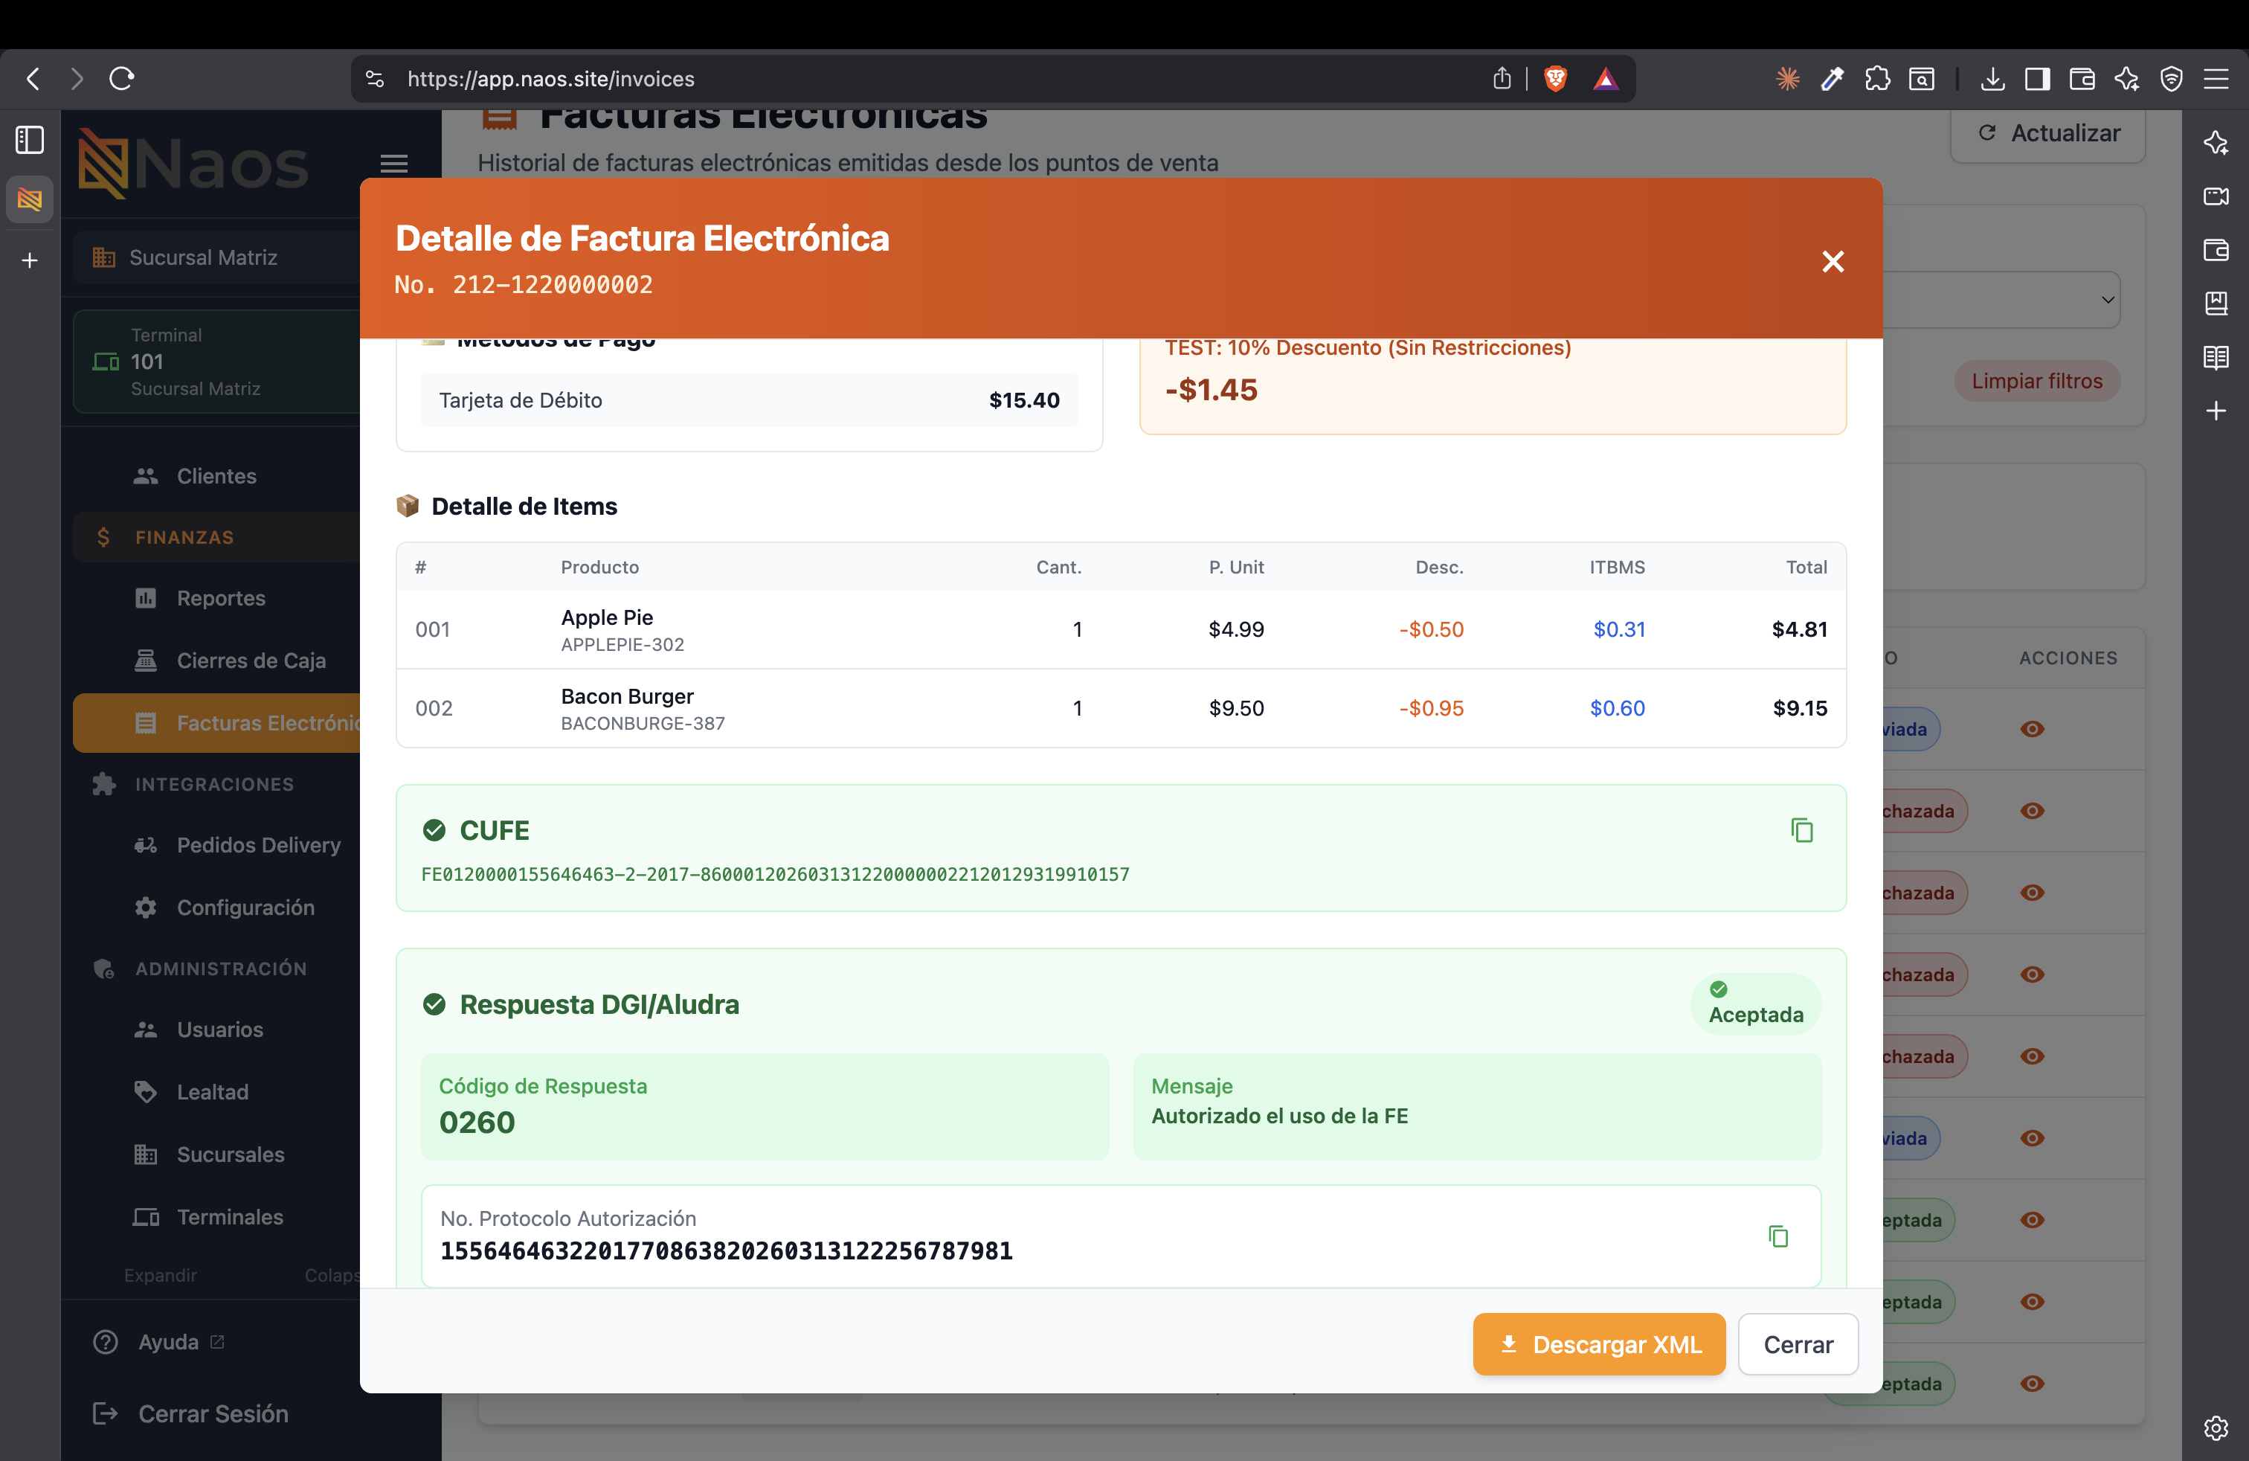The image size is (2249, 1461).
Task: Click Limpiar filtros button
Action: tap(2036, 381)
